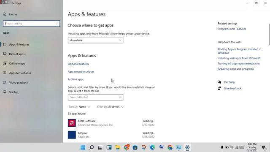Click the Search this list field

95,98
